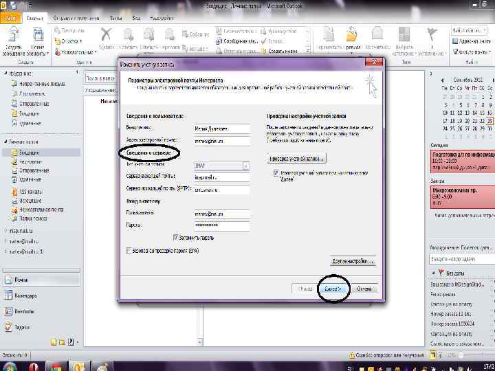Viewport: 495px width, 371px height.
Task: Collapse the Избранное favorites section
Action: (5, 74)
